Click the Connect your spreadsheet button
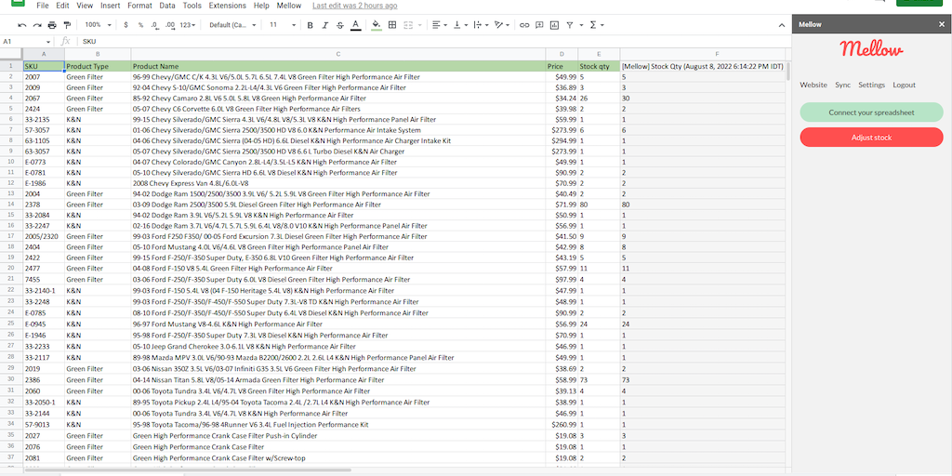 [x=871, y=112]
